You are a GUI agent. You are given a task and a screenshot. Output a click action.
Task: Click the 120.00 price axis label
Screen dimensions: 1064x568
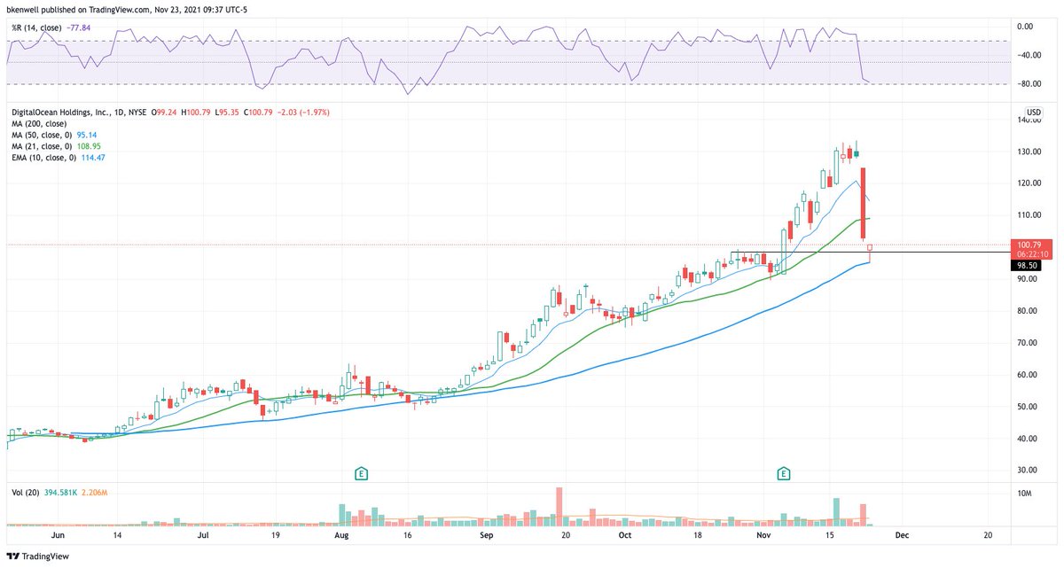[x=1029, y=183]
